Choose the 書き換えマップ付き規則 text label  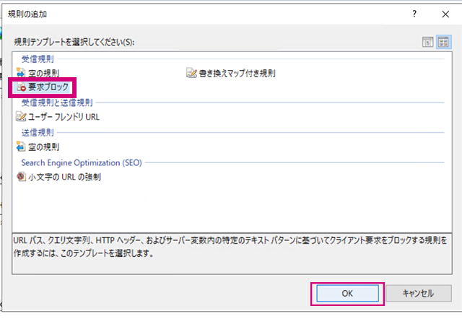pos(237,73)
